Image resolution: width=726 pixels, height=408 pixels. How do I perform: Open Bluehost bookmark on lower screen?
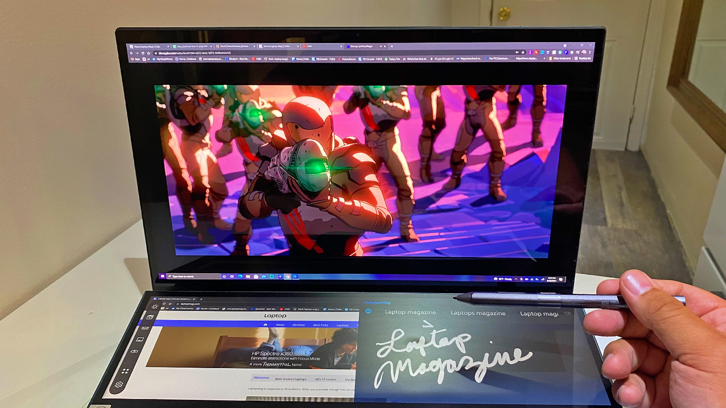coord(263,309)
